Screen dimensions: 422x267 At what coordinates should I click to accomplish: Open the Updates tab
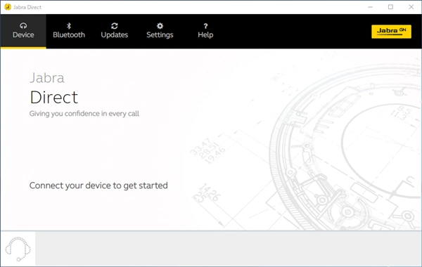click(115, 31)
